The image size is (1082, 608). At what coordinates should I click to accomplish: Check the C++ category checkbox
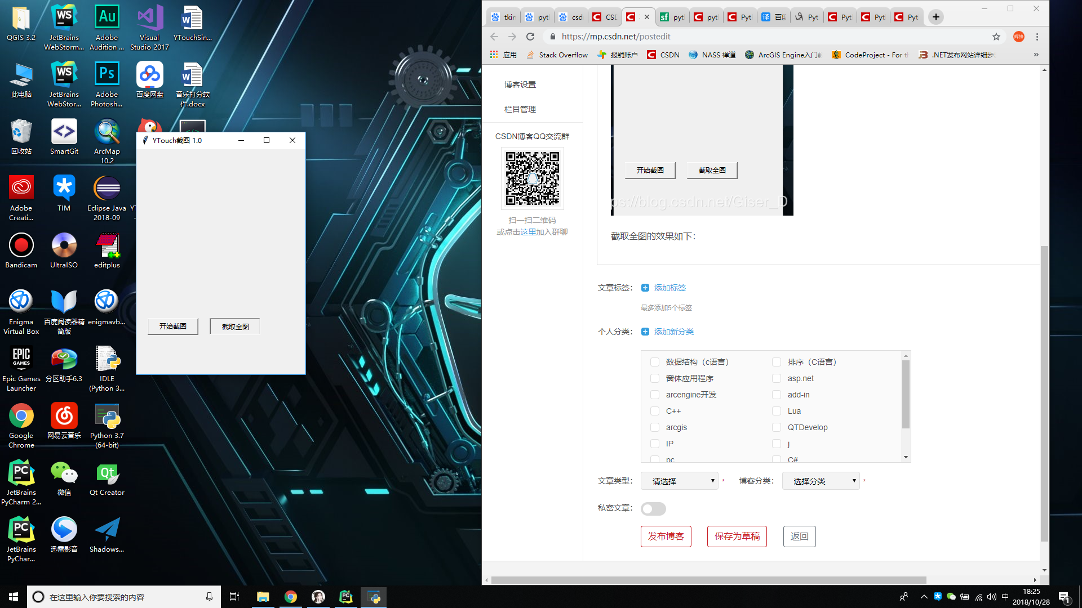click(654, 411)
